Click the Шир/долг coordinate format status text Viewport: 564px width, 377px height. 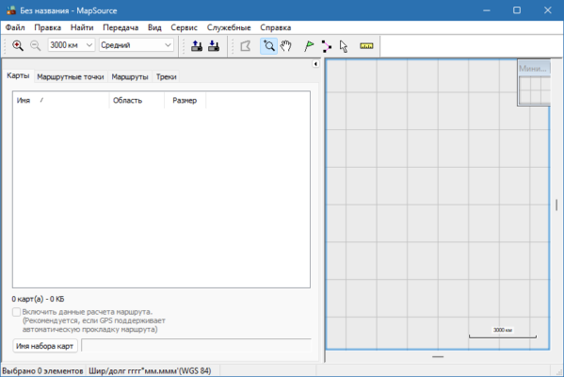150,370
